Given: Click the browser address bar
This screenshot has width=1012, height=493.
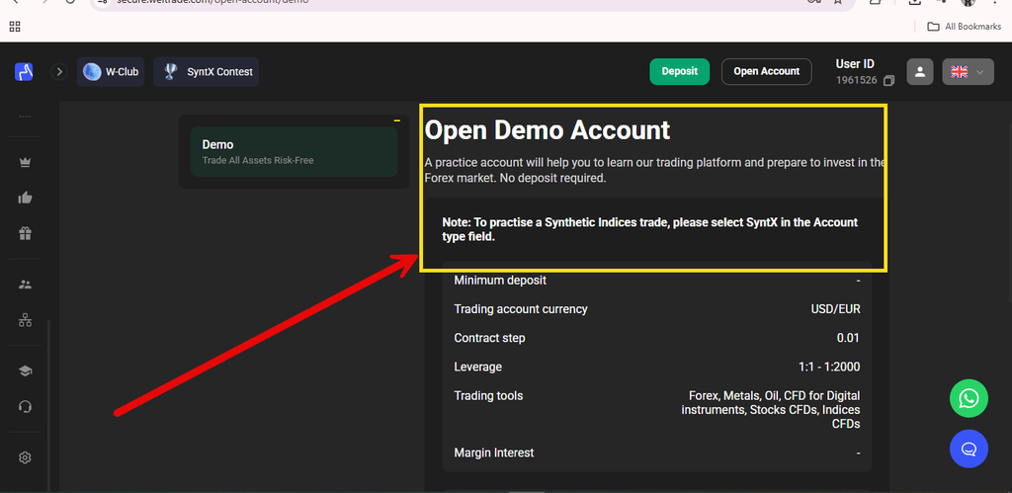Looking at the screenshot, I should pos(471,3).
